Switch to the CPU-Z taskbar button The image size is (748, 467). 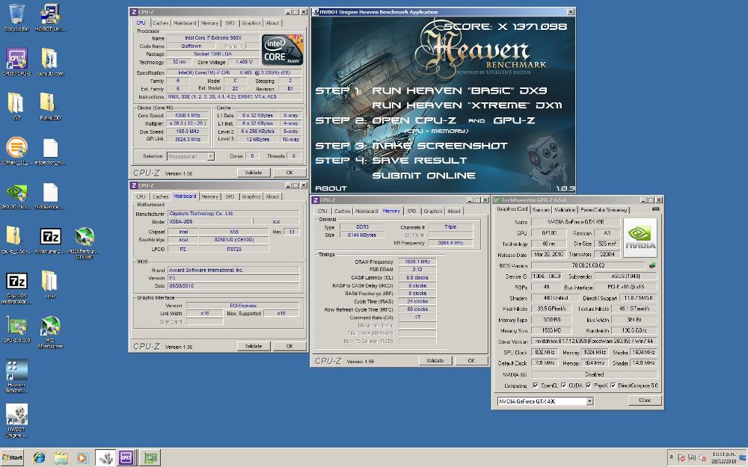click(x=126, y=458)
